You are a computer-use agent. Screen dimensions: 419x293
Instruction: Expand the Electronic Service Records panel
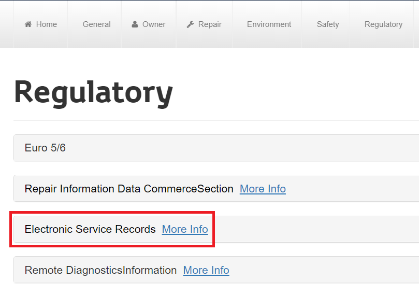tap(216, 229)
